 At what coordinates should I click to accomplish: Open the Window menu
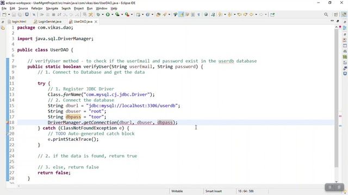tap(102, 9)
